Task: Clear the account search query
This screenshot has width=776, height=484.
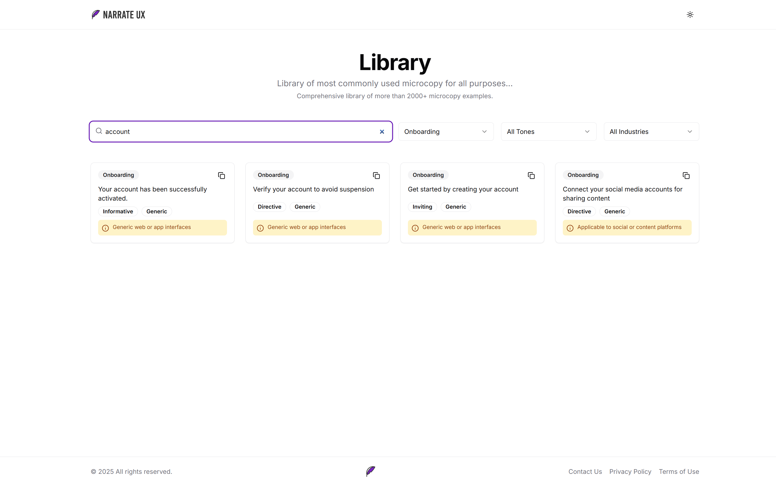Action: pyautogui.click(x=382, y=131)
